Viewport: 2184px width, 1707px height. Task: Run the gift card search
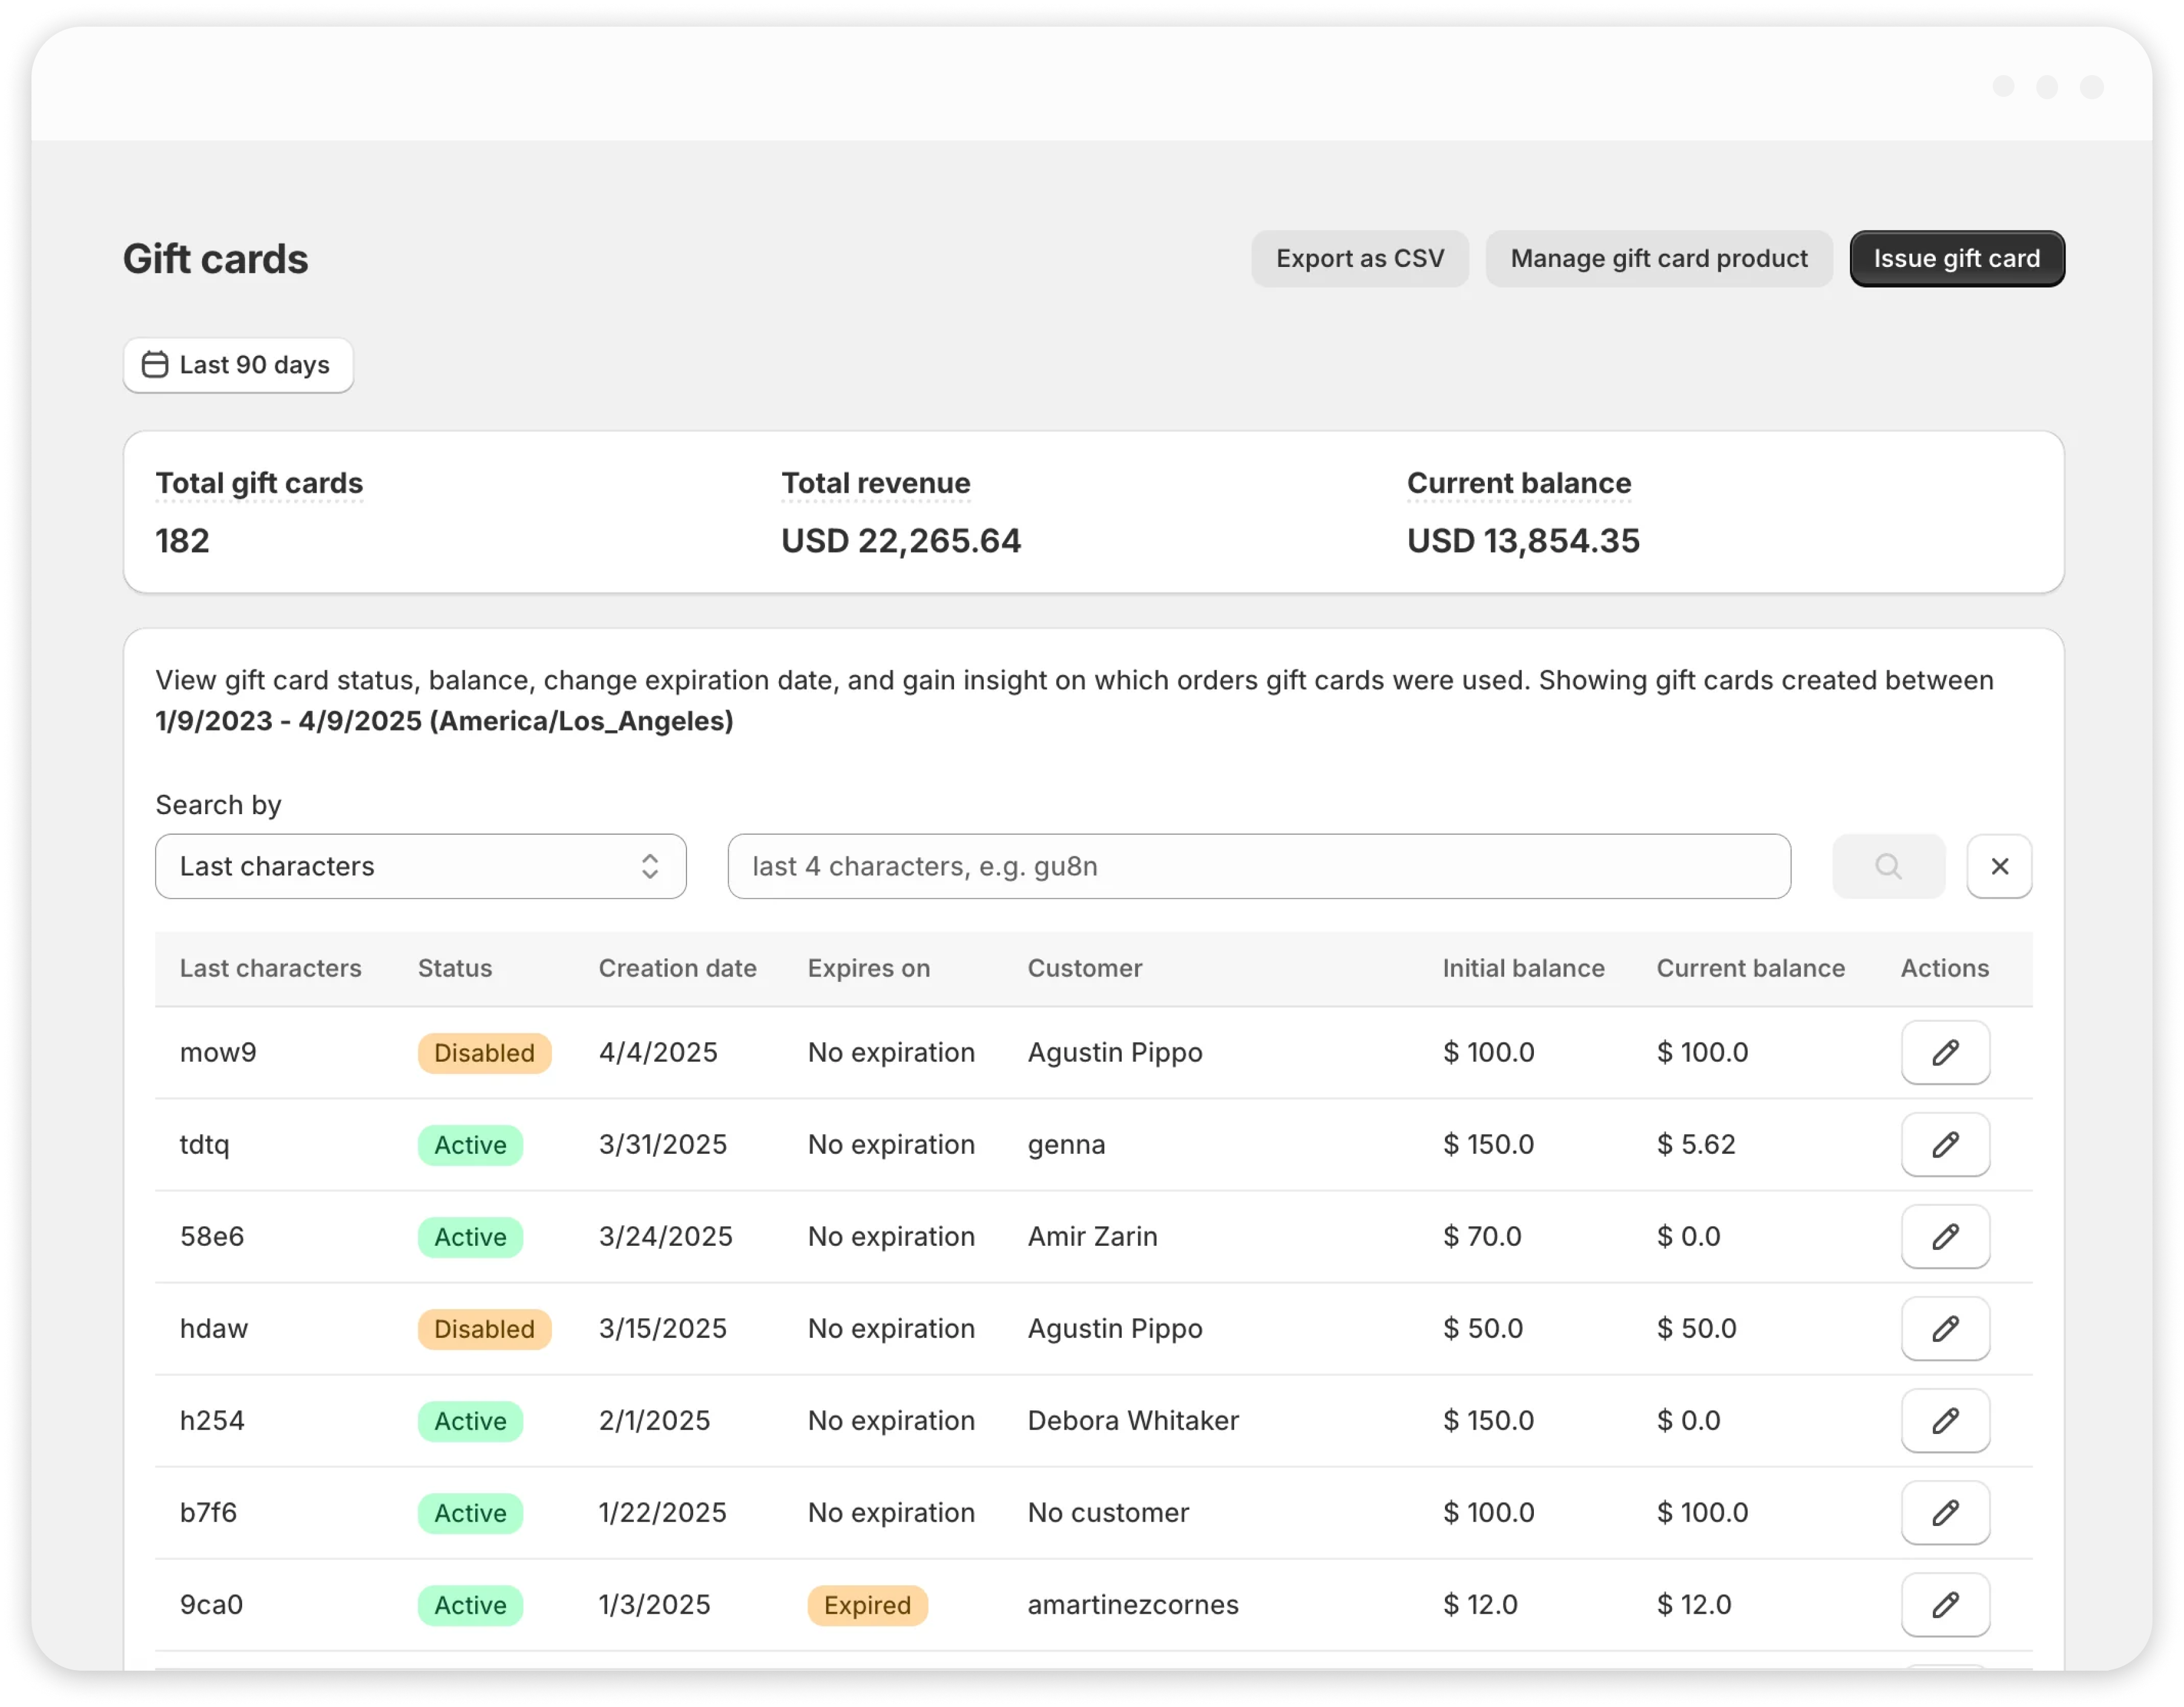click(1888, 866)
